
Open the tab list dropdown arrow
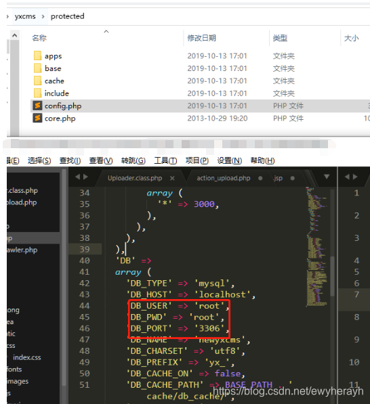pyautogui.click(x=327, y=177)
